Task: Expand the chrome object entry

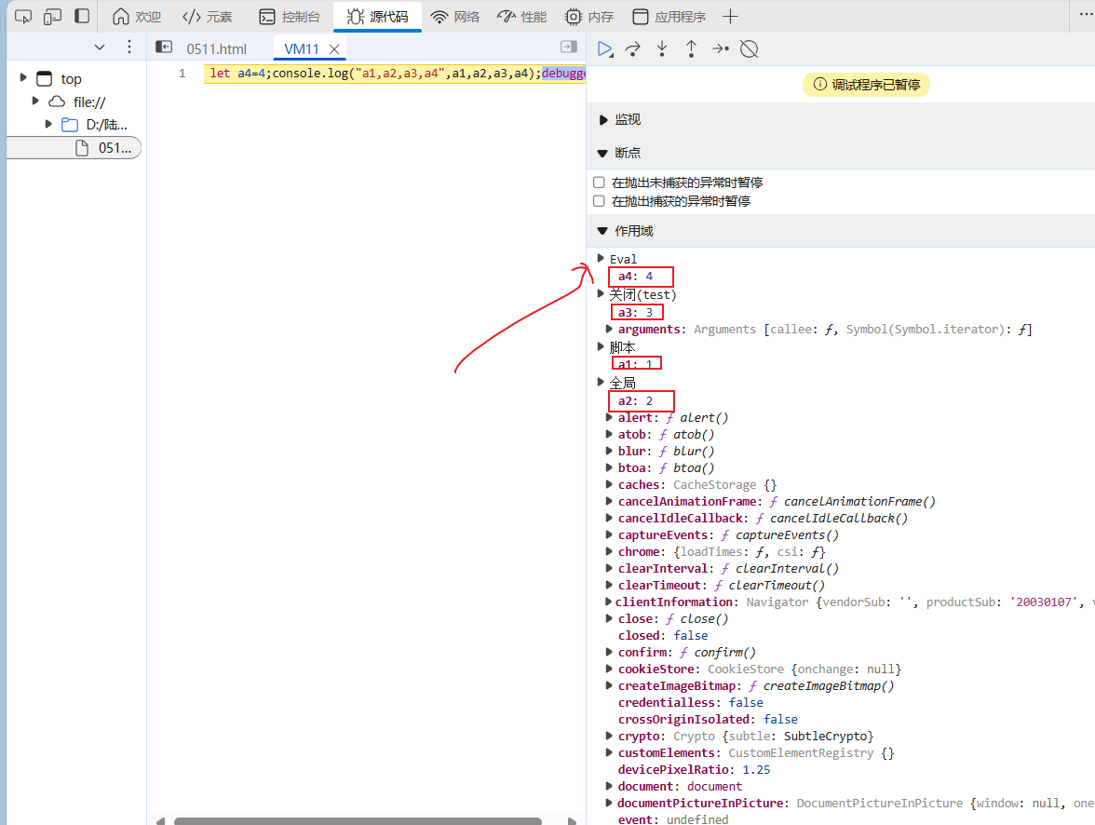Action: 609,551
